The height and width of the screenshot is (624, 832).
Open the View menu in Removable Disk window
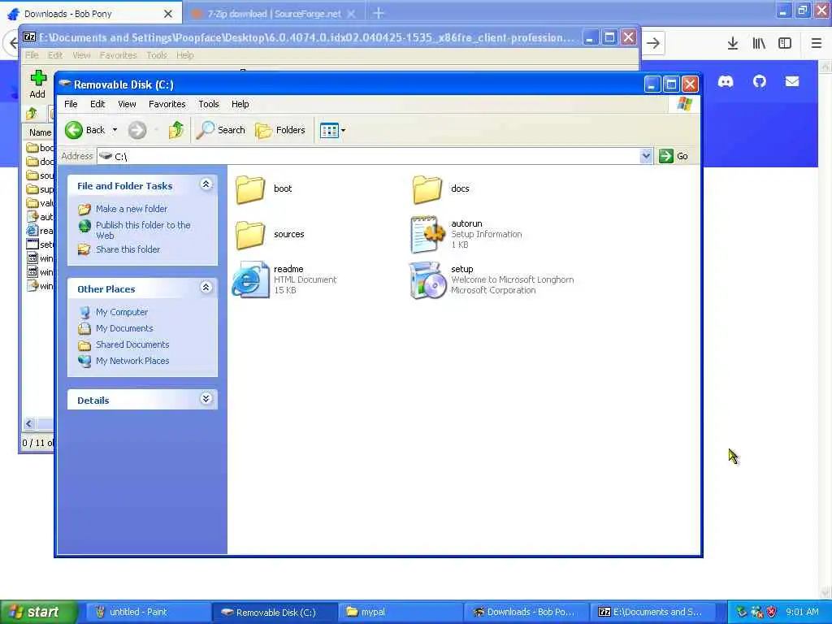tap(127, 104)
